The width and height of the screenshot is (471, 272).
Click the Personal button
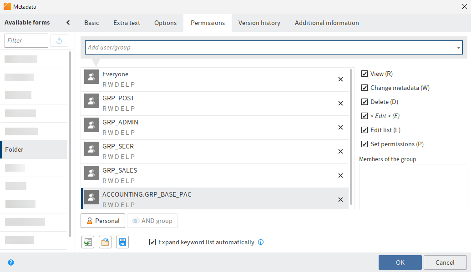[102, 220]
